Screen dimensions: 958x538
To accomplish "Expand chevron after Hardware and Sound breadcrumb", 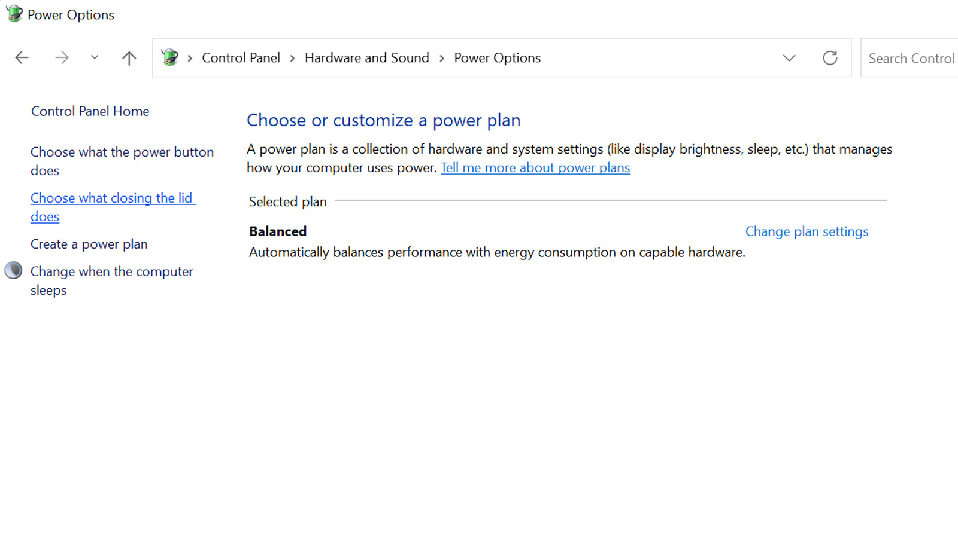I will click(x=442, y=58).
